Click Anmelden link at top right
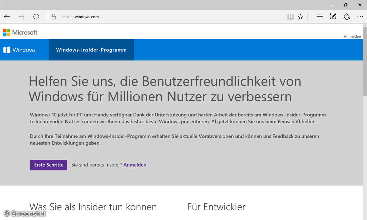The width and height of the screenshot is (367, 220). click(352, 36)
